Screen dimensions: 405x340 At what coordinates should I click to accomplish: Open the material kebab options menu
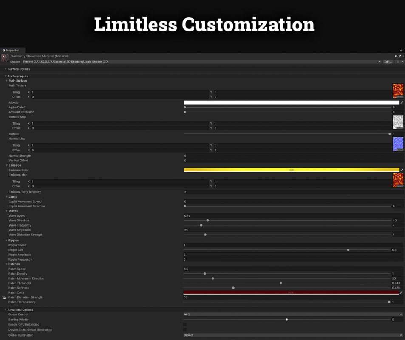(x=403, y=56)
